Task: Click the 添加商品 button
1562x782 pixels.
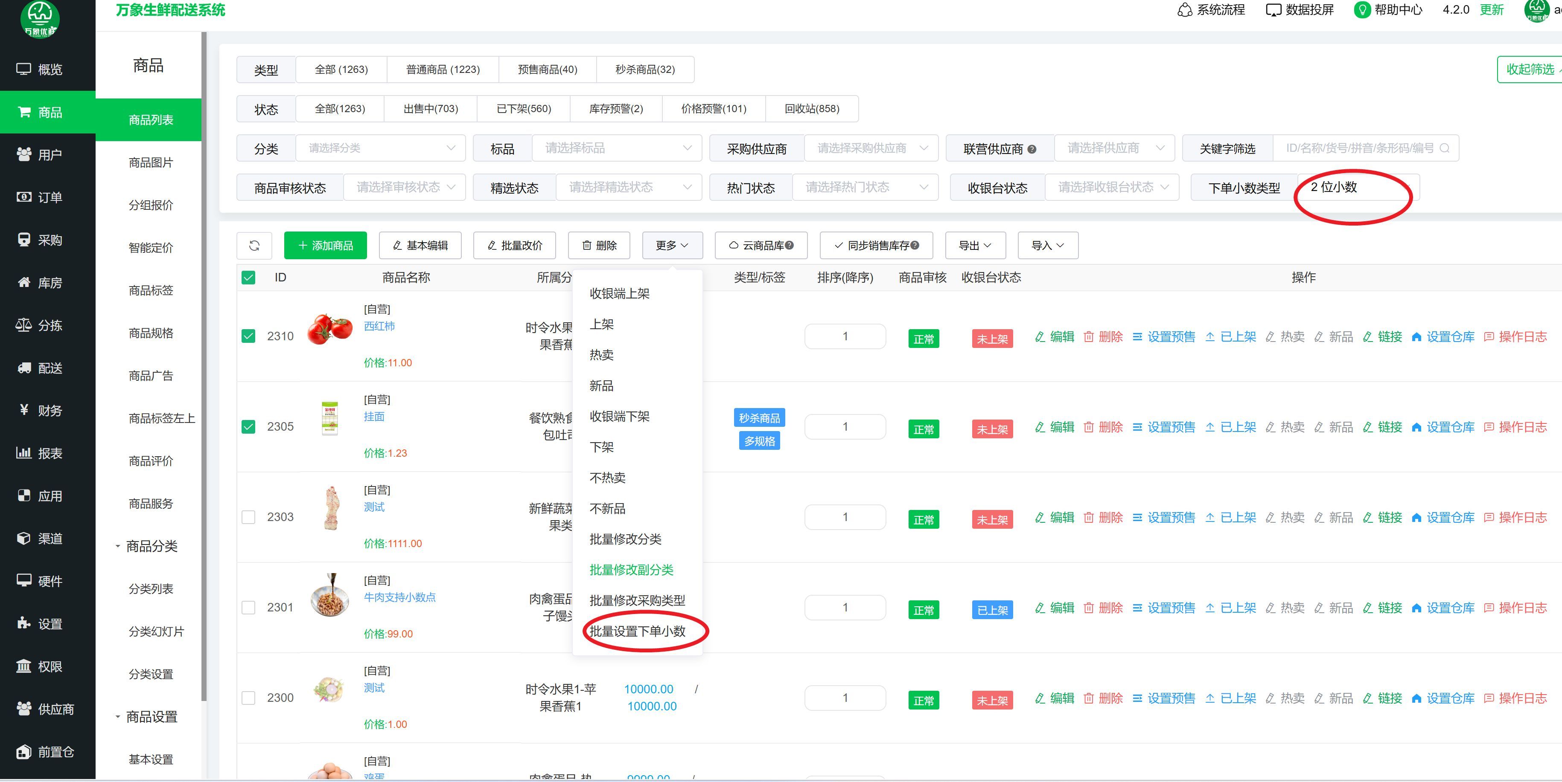Action: point(325,245)
